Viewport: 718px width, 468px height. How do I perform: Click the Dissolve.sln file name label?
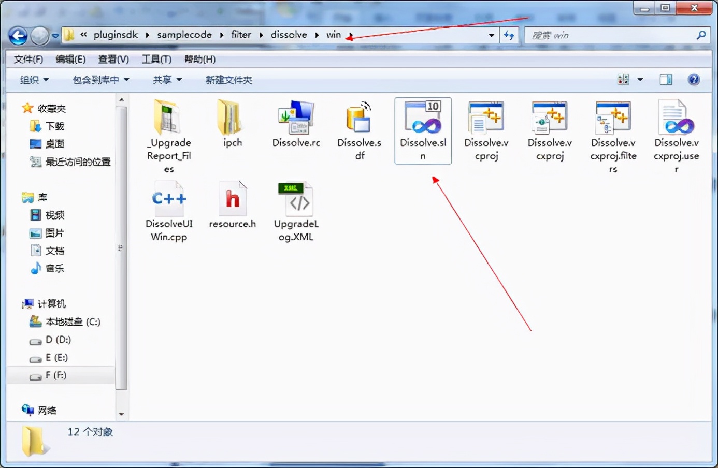[423, 149]
